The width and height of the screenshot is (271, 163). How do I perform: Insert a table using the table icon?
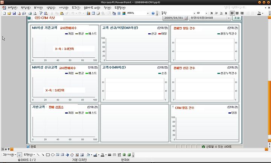point(93,13)
